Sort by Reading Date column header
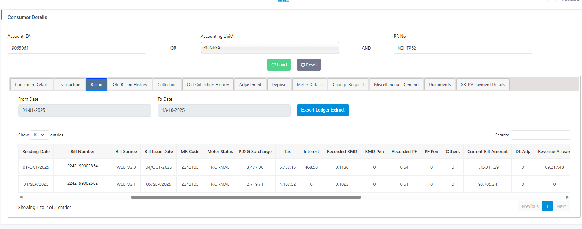582x229 pixels. tap(36, 152)
